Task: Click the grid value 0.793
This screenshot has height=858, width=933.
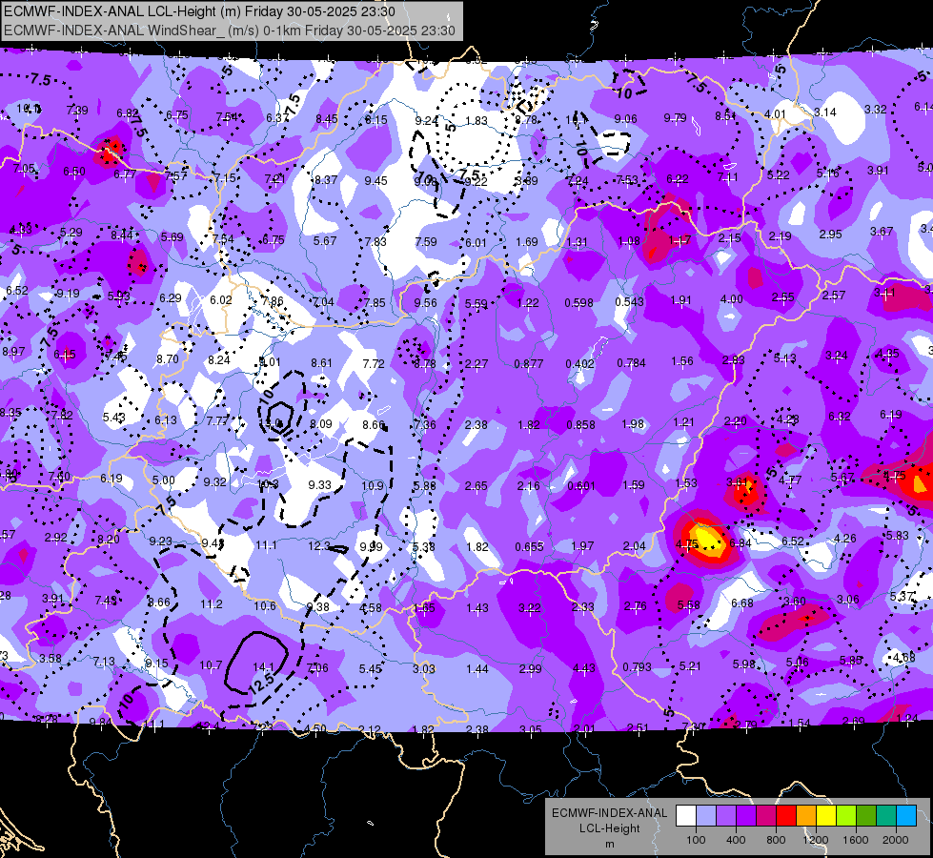Action: click(638, 667)
